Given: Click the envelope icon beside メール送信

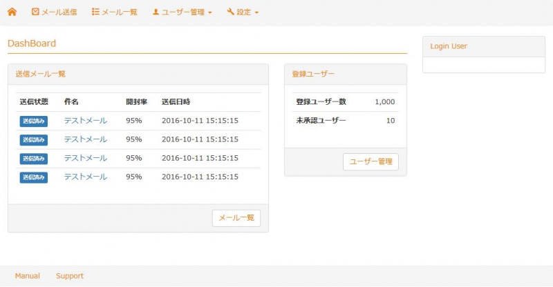Looking at the screenshot, I should pos(36,12).
